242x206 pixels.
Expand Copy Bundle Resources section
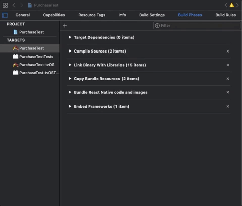coord(70,79)
